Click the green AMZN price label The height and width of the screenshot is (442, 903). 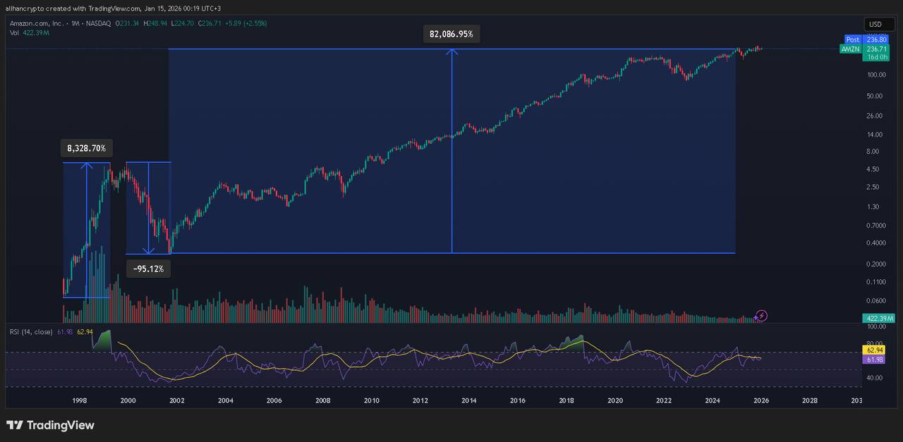(x=850, y=49)
